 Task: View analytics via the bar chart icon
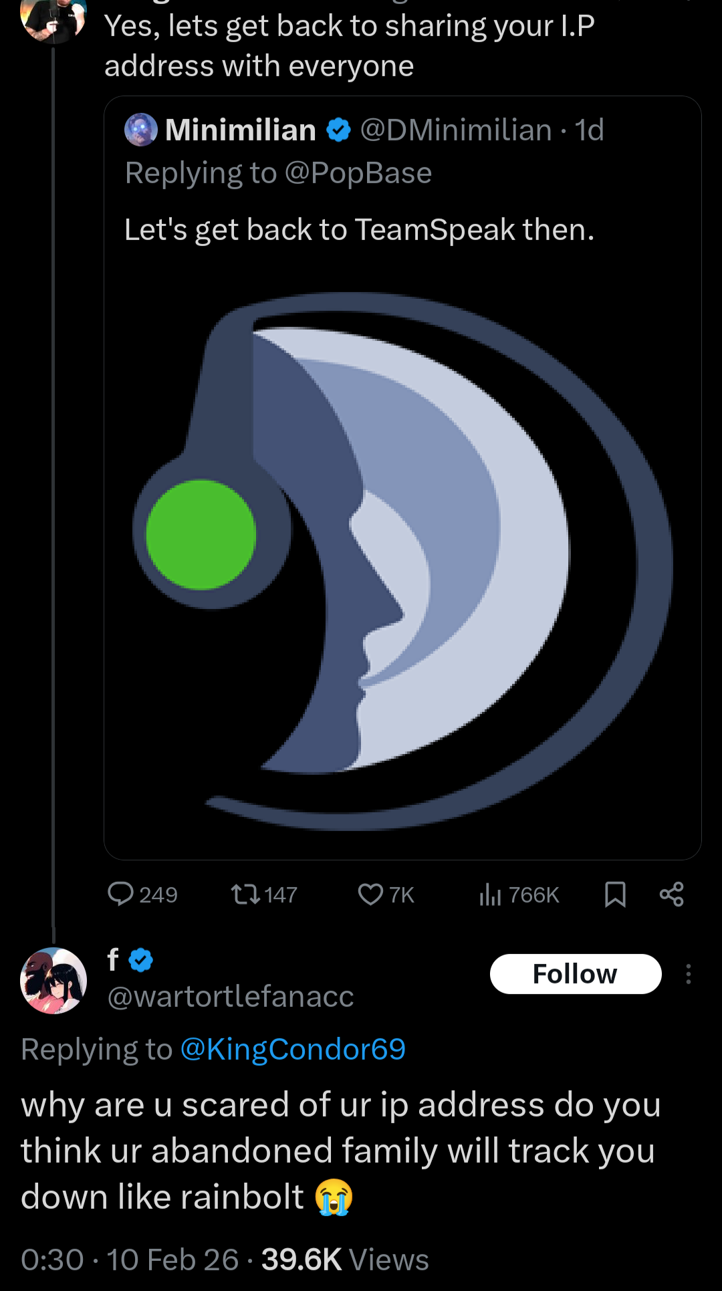pyautogui.click(x=490, y=894)
